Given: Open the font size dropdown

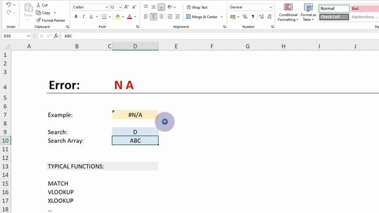Looking at the screenshot, I should click(120, 7).
